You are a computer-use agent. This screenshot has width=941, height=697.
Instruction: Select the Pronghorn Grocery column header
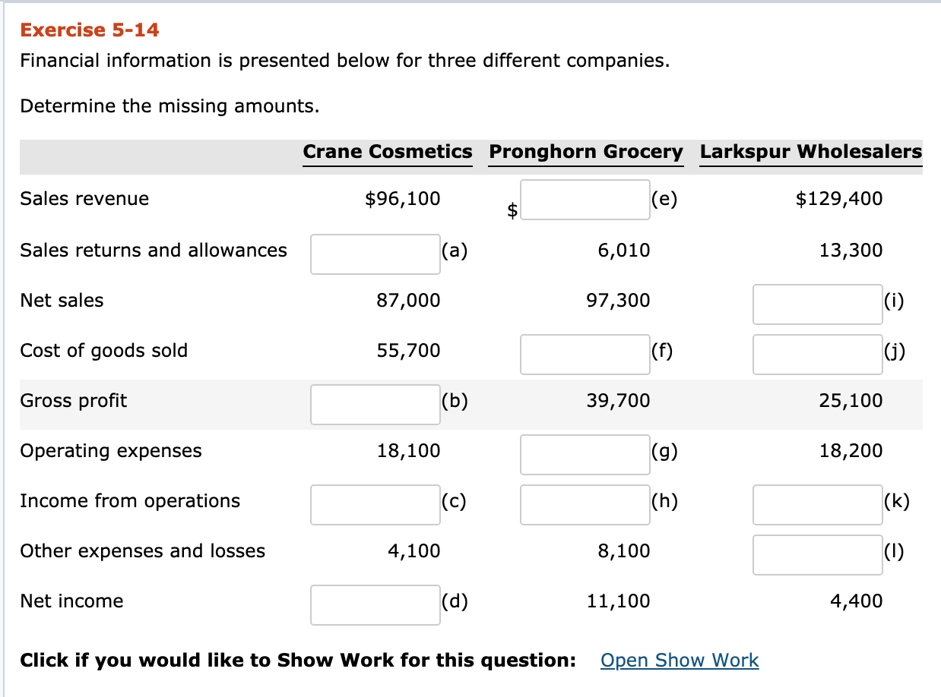[585, 152]
